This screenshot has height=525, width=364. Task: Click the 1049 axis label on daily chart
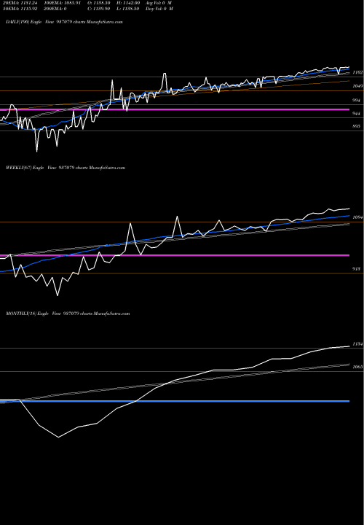357,86
